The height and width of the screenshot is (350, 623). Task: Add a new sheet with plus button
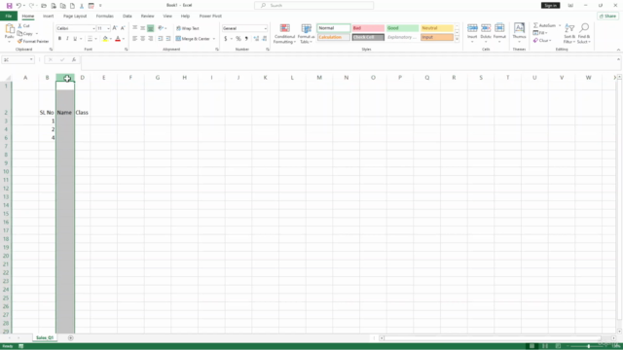tap(70, 338)
